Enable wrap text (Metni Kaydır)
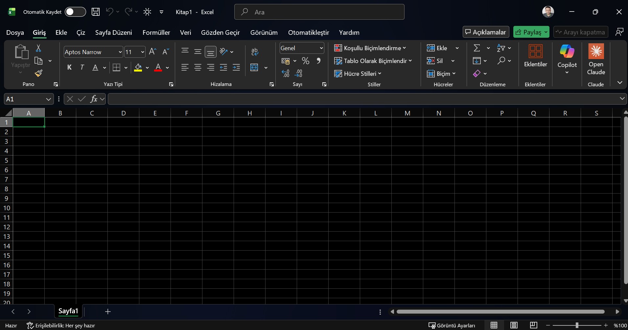The image size is (628, 330). coord(255,52)
